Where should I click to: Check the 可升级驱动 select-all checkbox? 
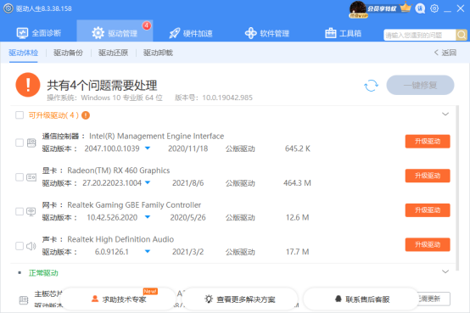click(20, 115)
